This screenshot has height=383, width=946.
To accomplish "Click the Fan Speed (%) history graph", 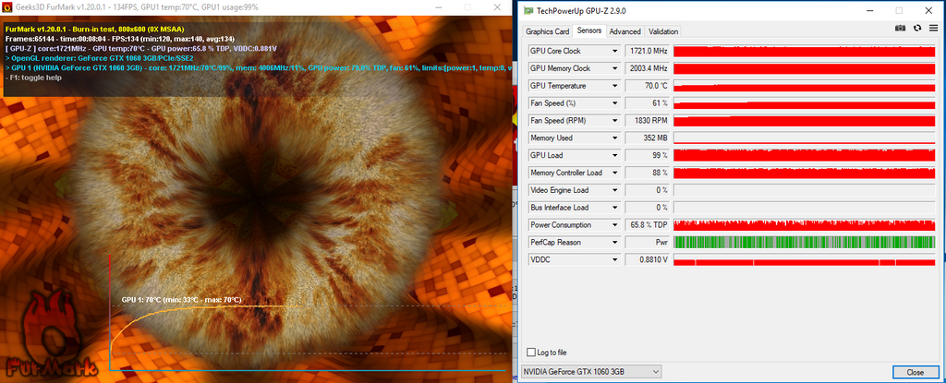I will click(805, 103).
